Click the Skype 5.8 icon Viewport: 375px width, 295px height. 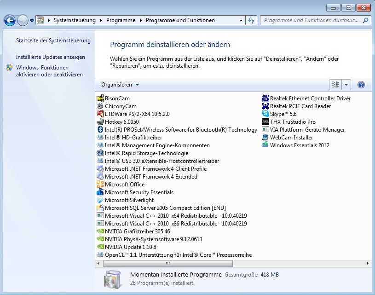pyautogui.click(x=265, y=114)
